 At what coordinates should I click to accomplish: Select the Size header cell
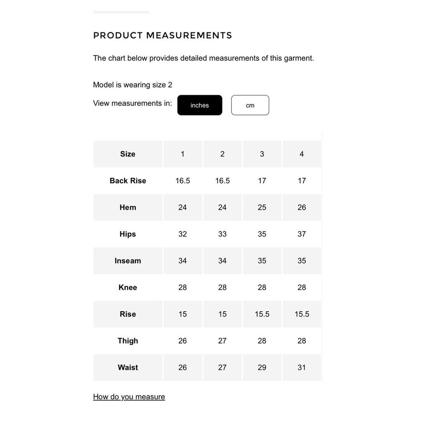pyautogui.click(x=128, y=154)
